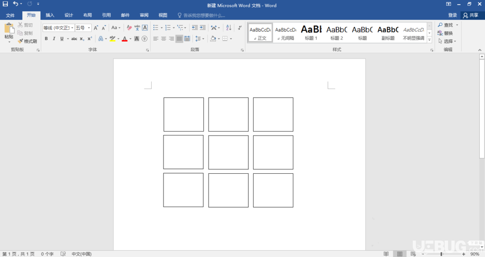Expand the styles gallery
Screen dimensions: 485x257
(x=429, y=40)
